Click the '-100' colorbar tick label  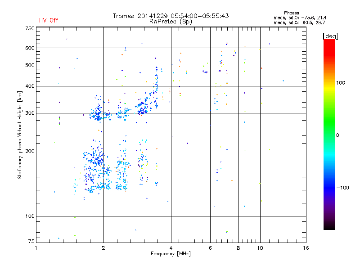click(x=343, y=188)
